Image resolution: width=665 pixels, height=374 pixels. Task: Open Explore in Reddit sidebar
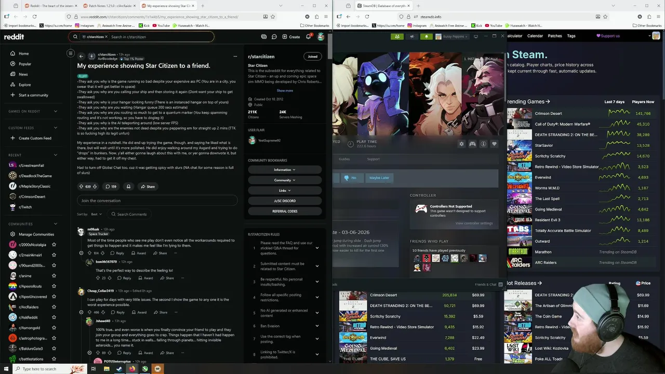24,85
